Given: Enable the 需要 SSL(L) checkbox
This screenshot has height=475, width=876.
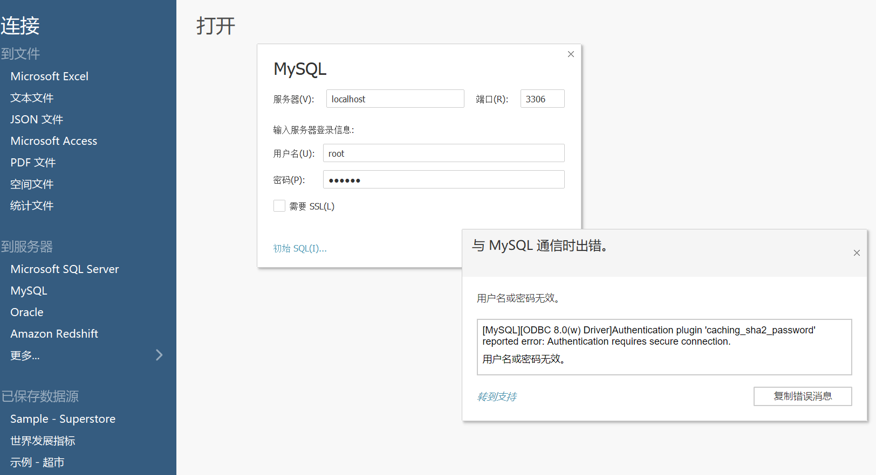Looking at the screenshot, I should pyautogui.click(x=279, y=206).
